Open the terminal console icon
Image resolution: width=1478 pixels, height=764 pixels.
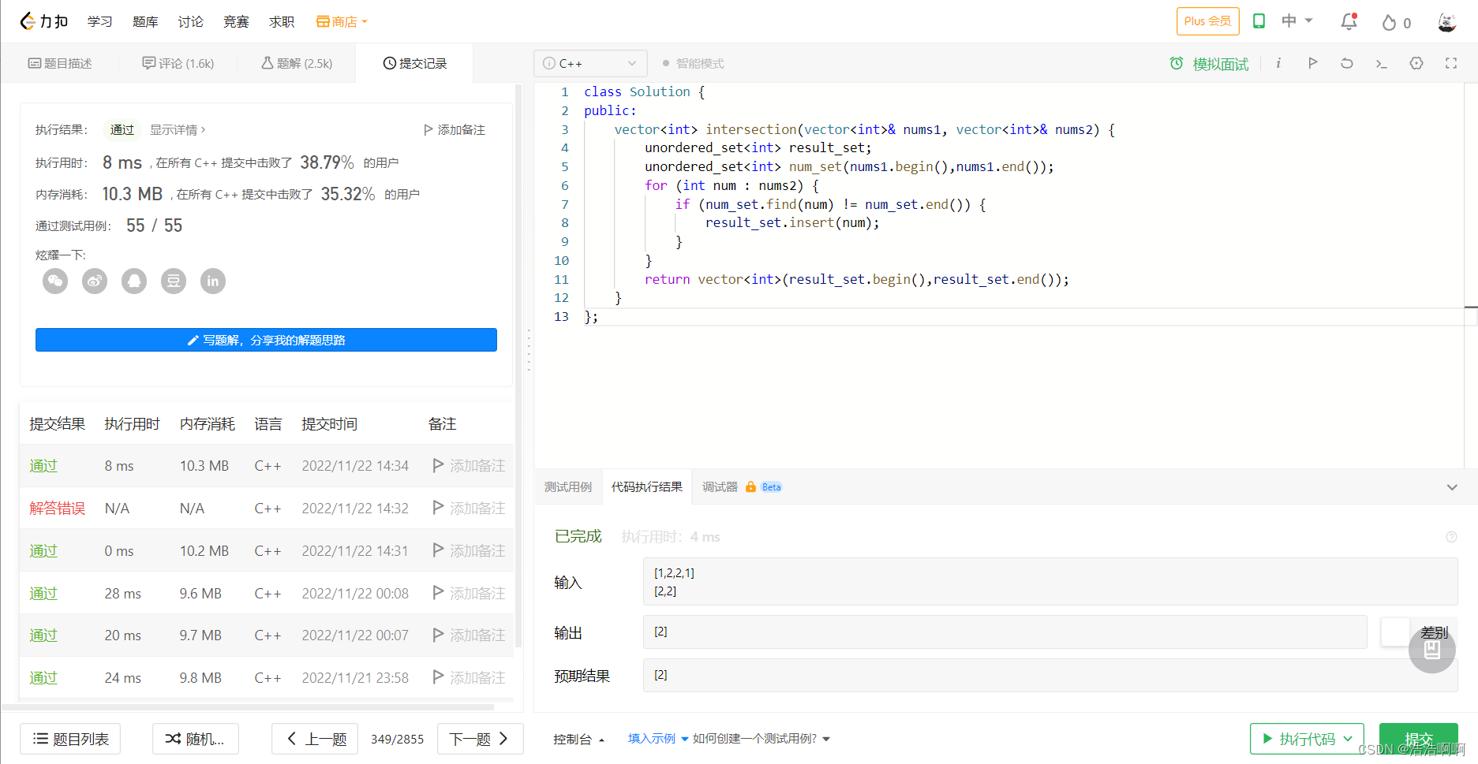pos(1382,63)
